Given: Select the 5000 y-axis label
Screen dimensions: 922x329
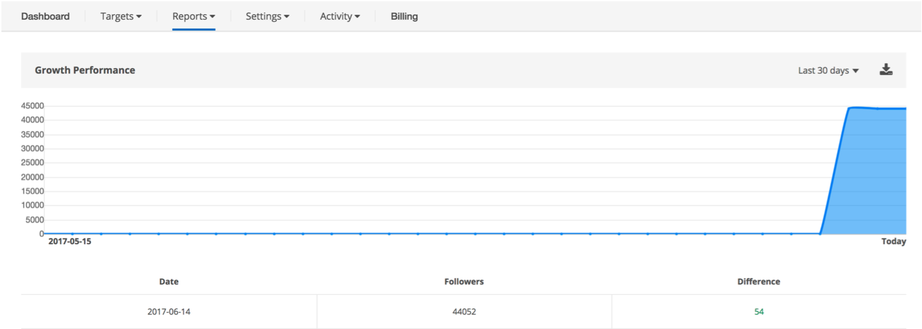Looking at the screenshot, I should tap(34, 220).
